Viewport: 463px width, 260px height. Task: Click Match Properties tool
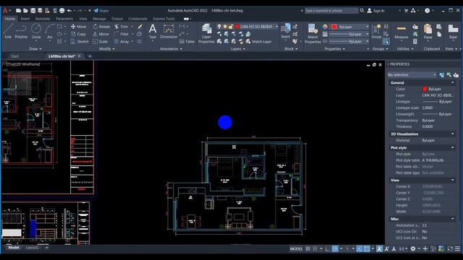click(x=313, y=33)
